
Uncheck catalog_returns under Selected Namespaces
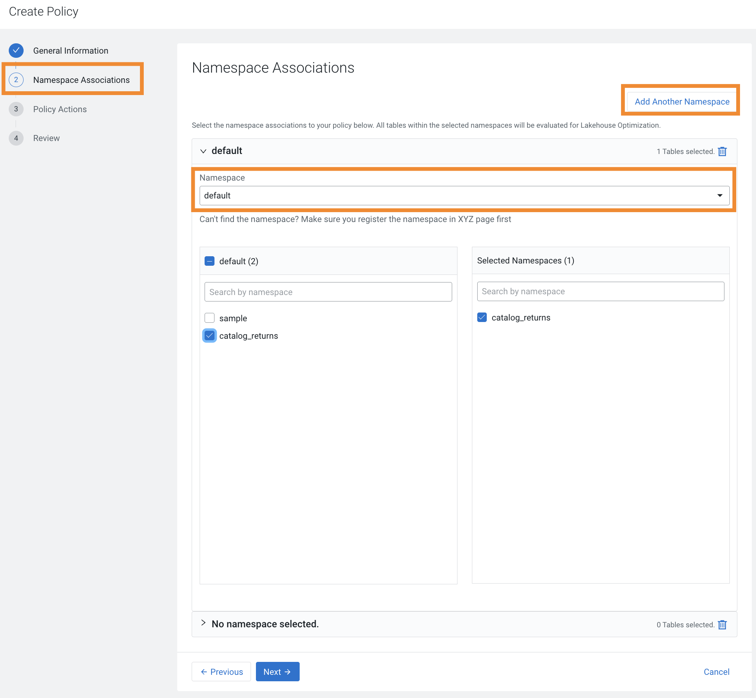point(482,317)
